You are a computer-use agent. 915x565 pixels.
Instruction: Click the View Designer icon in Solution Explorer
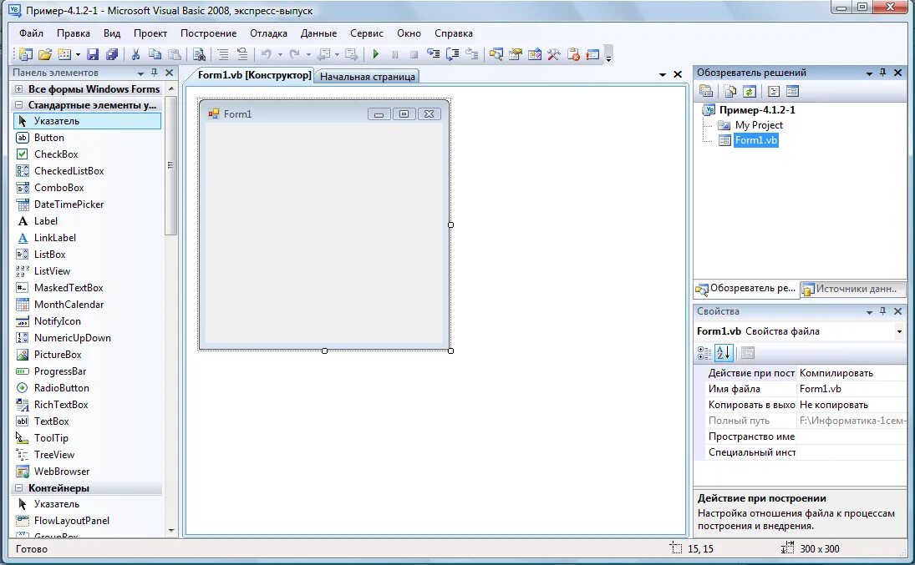click(792, 91)
